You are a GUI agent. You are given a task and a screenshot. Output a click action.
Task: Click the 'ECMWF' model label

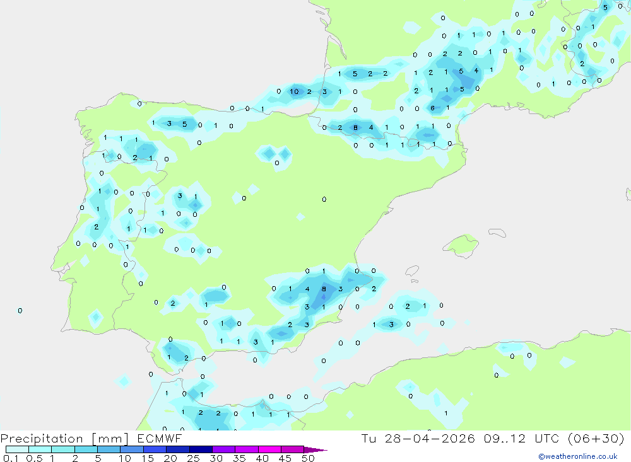click(x=160, y=438)
